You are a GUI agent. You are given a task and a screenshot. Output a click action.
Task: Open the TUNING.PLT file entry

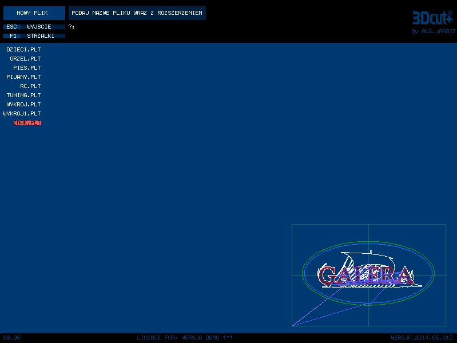pyautogui.click(x=23, y=95)
